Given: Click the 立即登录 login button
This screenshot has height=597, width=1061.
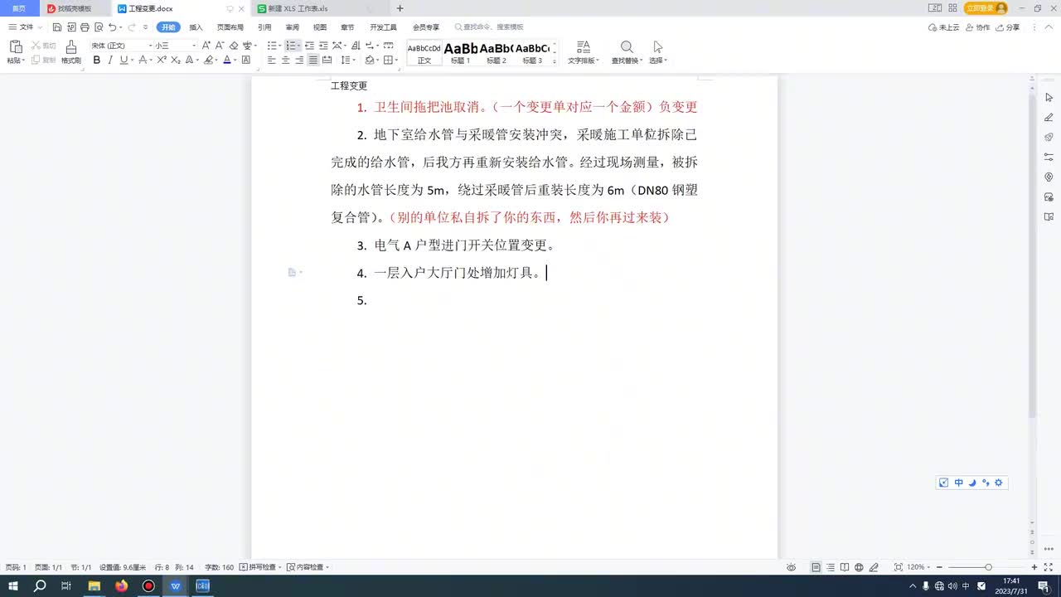Looking at the screenshot, I should tap(986, 8).
